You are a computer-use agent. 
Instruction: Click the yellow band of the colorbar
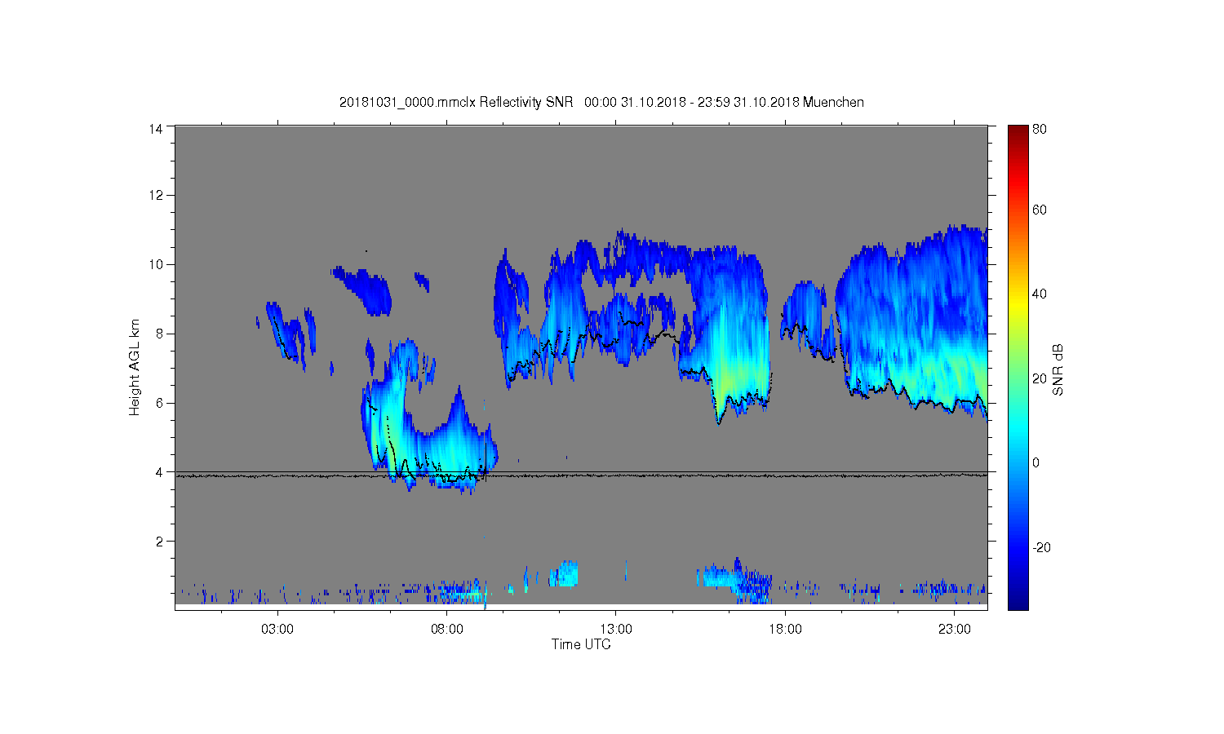pyautogui.click(x=1018, y=306)
